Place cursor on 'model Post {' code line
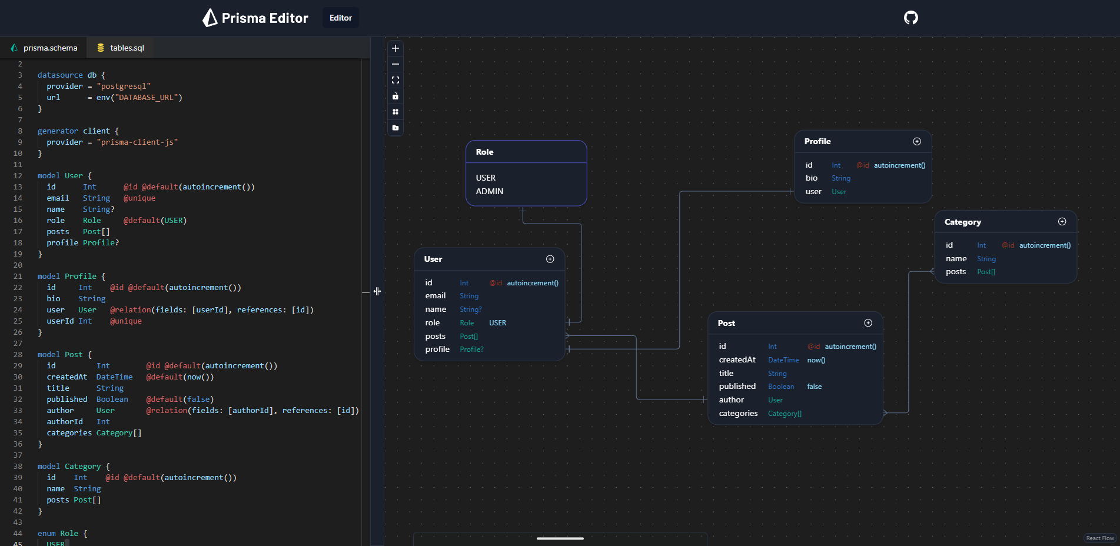 [x=65, y=354]
